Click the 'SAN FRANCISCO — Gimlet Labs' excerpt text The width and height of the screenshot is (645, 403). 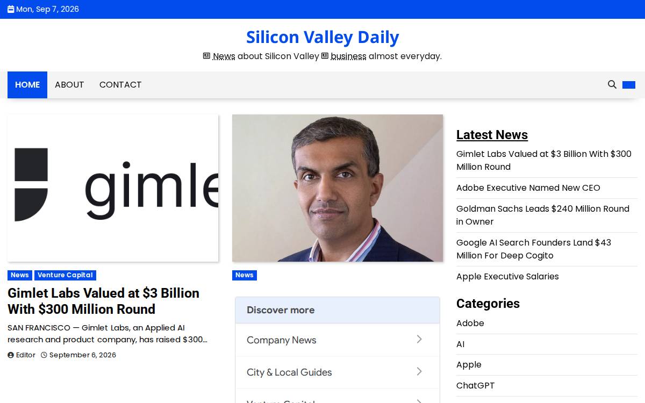coord(107,334)
